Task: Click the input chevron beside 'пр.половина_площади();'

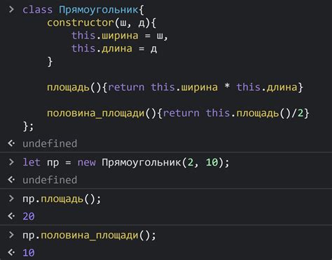Action: pyautogui.click(x=11, y=235)
